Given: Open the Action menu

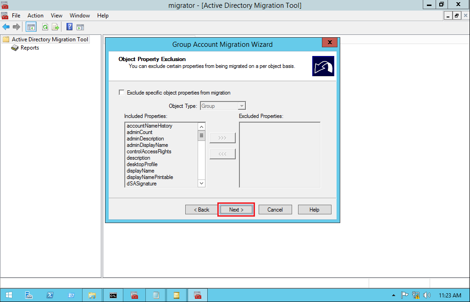Looking at the screenshot, I should [35, 16].
